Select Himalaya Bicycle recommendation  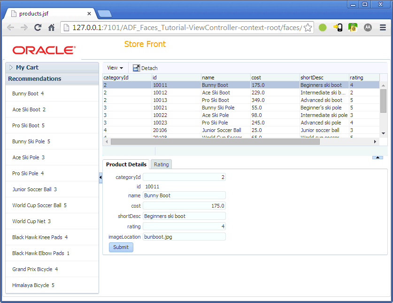(x=52, y=285)
